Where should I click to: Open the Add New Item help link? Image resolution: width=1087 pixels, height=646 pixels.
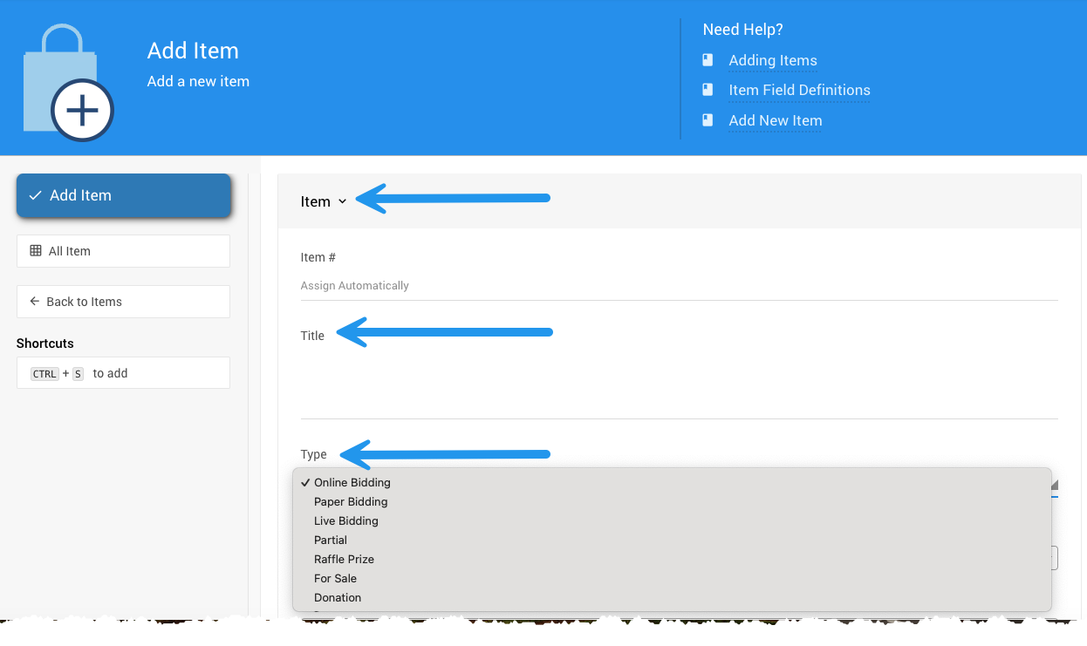tap(775, 120)
